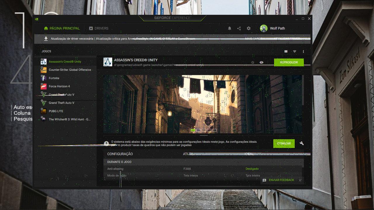Click the Jogos section label
This screenshot has height=210, width=374.
[x=46, y=51]
